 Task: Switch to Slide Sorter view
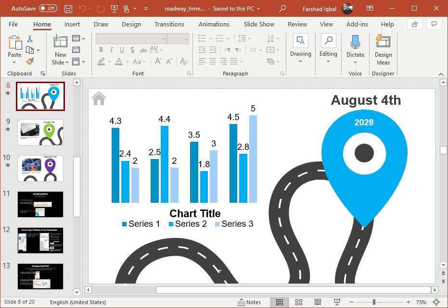tap(298, 302)
